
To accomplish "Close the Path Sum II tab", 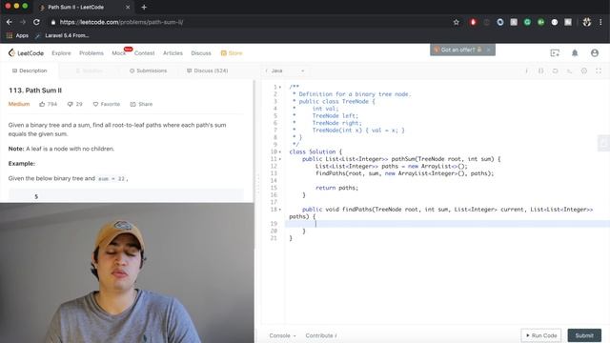I will (x=128, y=7).
